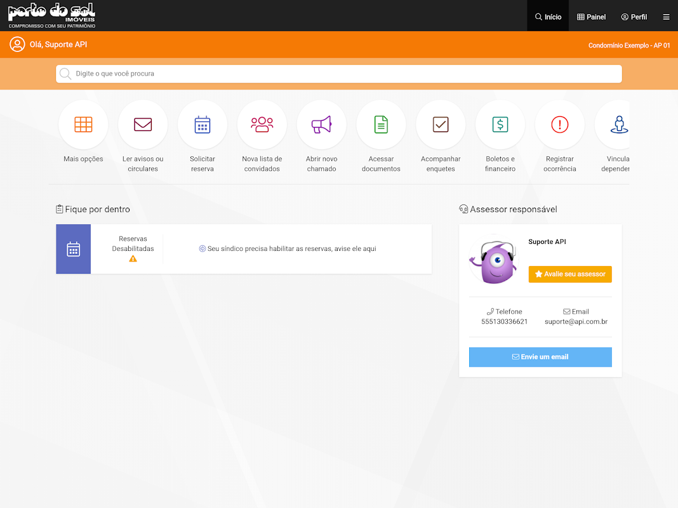The height and width of the screenshot is (508, 678).
Task: Go to the Início tab
Action: (x=548, y=17)
